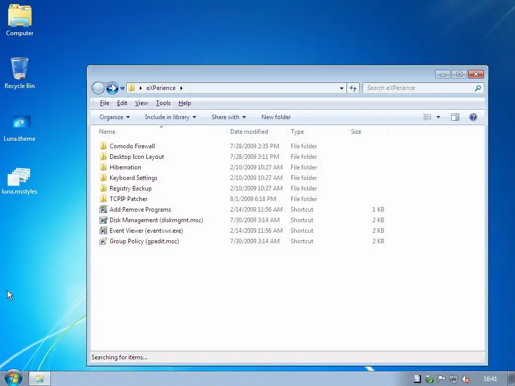Click the Show desktop strip

pos(511,379)
